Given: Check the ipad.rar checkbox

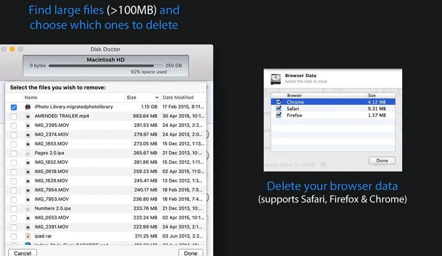Looking at the screenshot, I should click(14, 236).
